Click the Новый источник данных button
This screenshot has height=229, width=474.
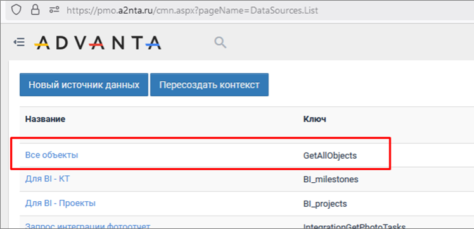(x=84, y=85)
